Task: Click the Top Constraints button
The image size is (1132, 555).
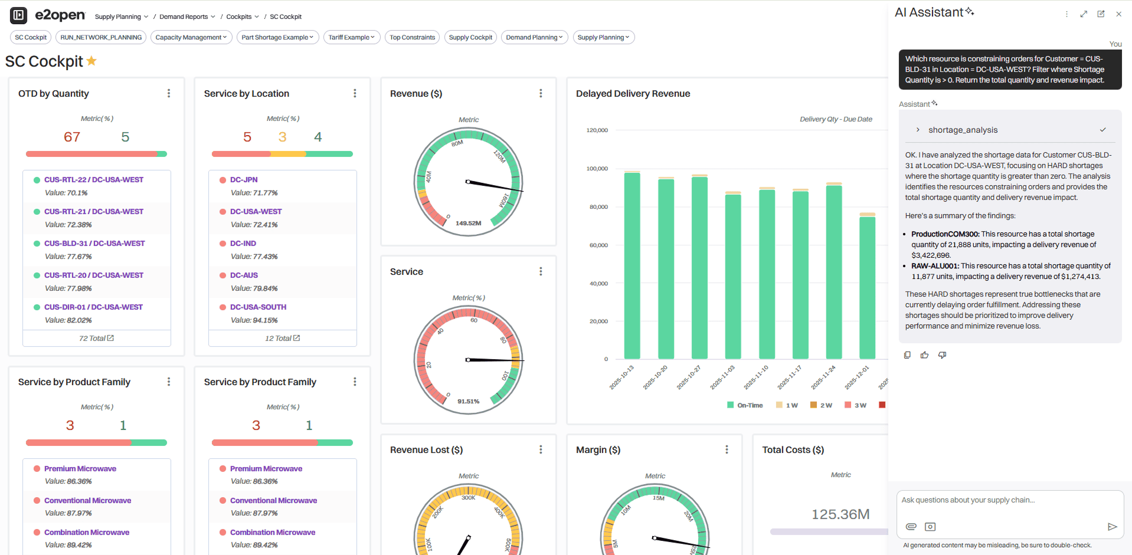Action: 412,37
